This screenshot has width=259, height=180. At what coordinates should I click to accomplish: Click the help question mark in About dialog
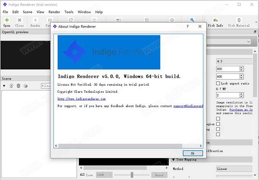(187, 26)
